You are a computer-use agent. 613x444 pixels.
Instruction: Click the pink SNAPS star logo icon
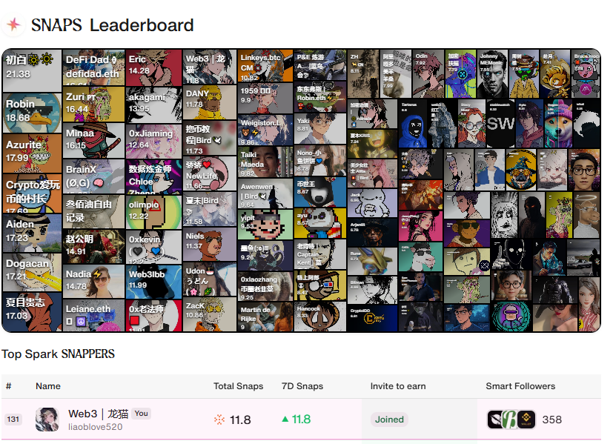coord(13,24)
